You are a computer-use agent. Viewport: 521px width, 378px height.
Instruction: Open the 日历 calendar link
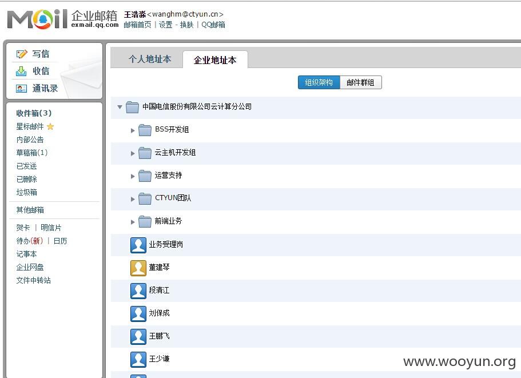point(60,241)
